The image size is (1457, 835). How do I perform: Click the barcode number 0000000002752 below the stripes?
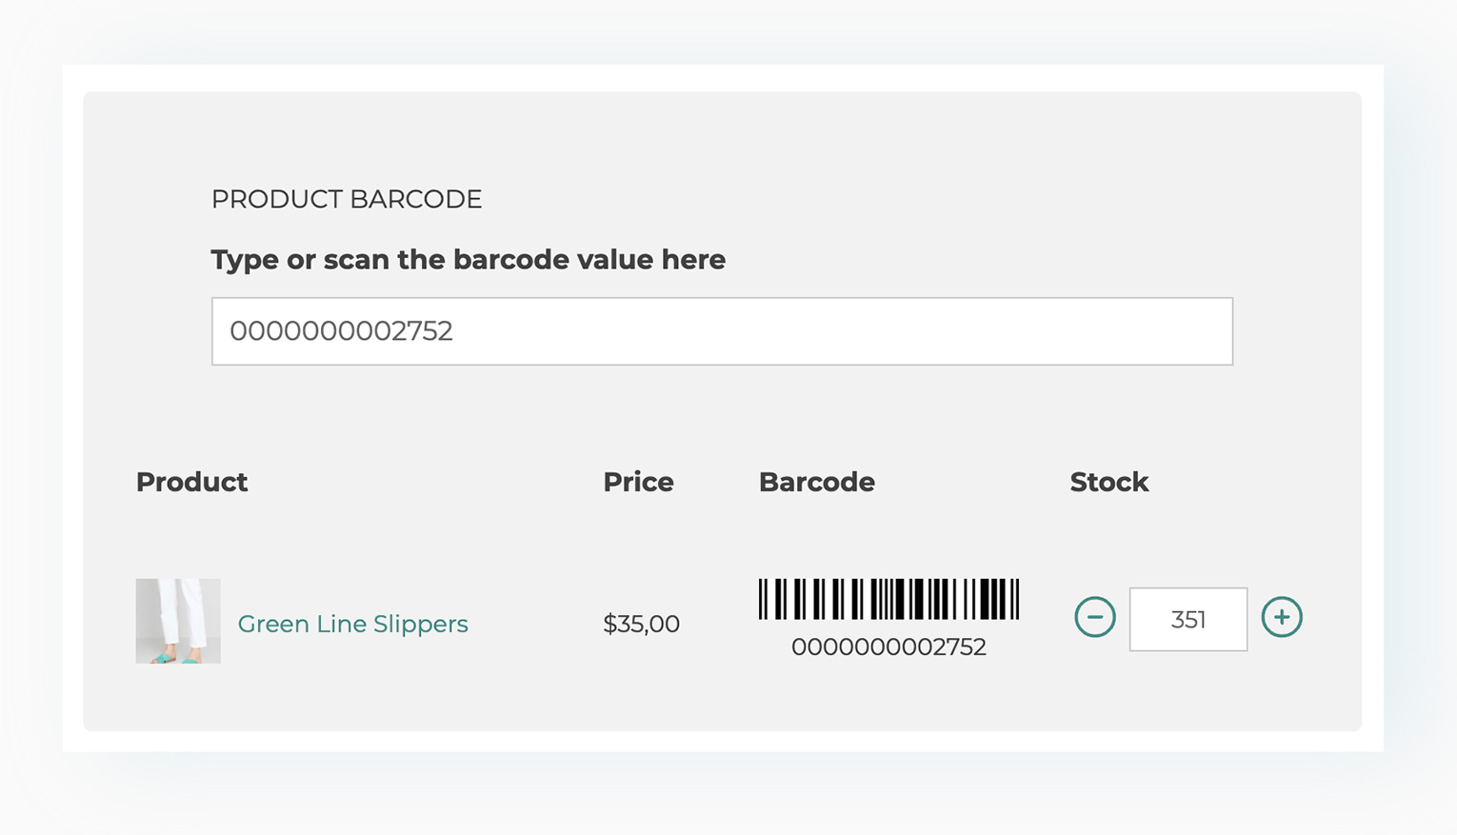[888, 646]
